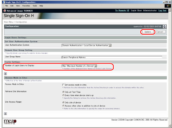Click the return-to-top icon under Cache Settings
172x128 pixels.
5,74
